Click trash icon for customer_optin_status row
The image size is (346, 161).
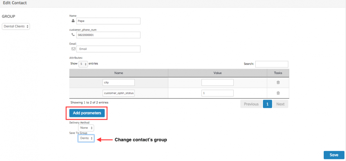click(x=278, y=93)
